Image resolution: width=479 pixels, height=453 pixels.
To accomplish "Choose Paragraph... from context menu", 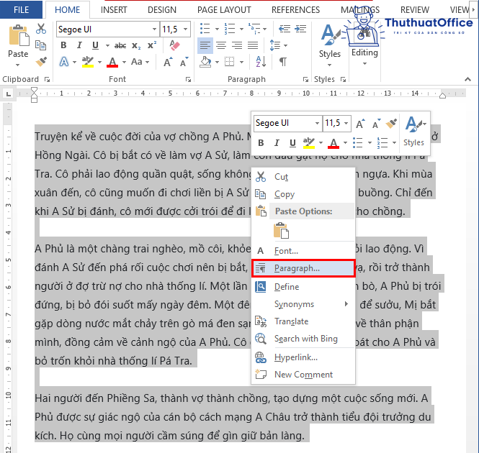I will (x=303, y=268).
